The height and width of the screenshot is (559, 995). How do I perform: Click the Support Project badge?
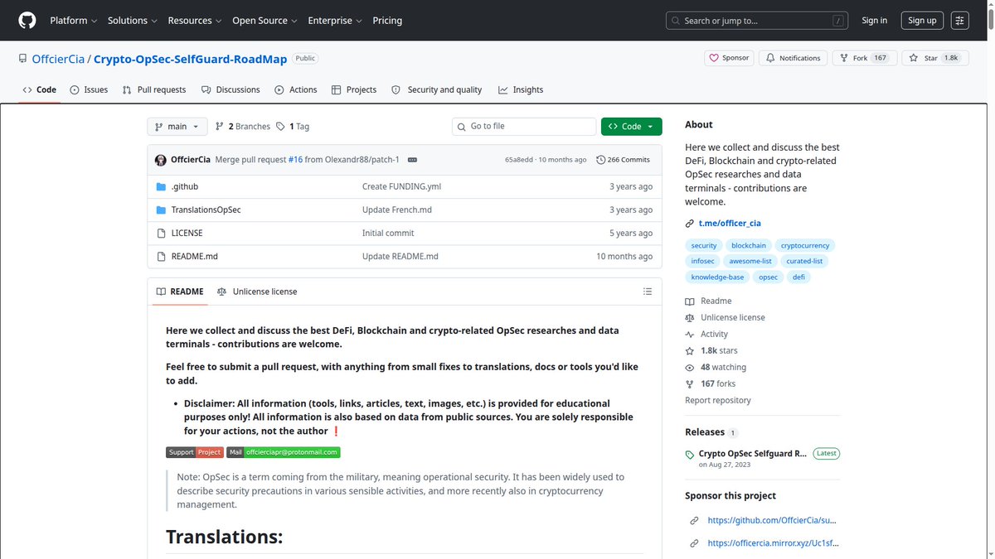pos(195,452)
